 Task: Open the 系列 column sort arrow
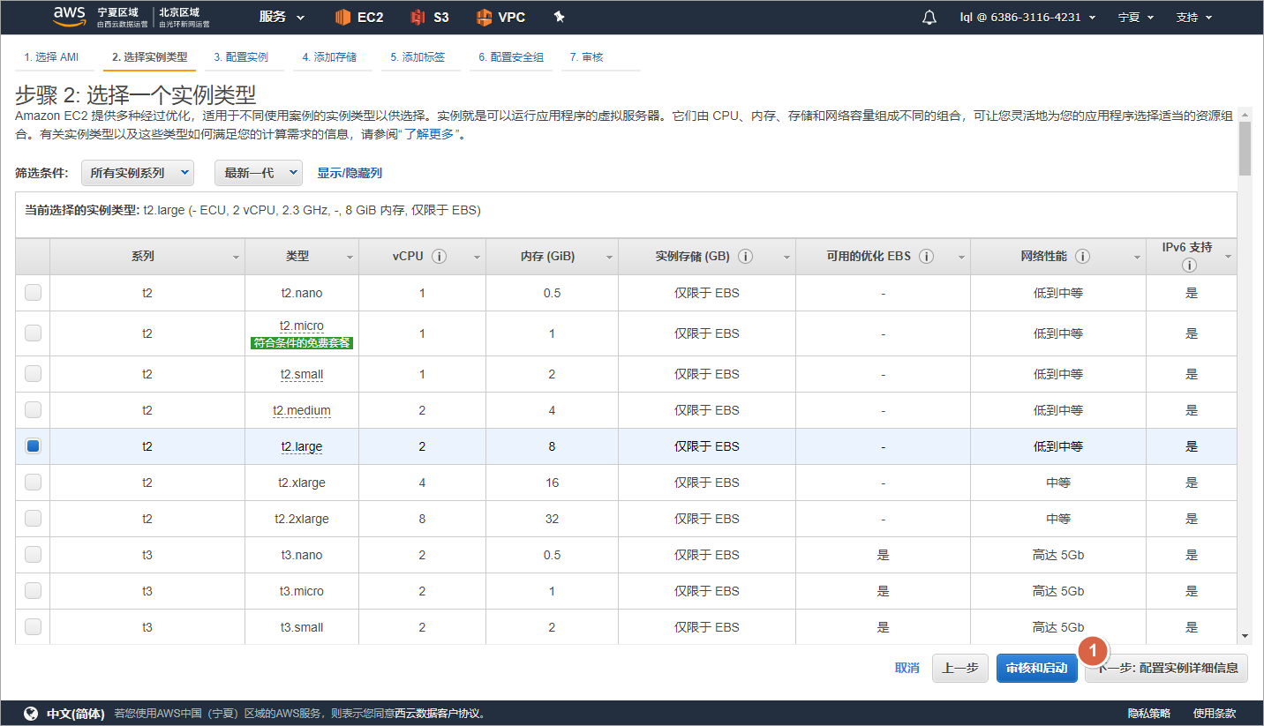tap(236, 258)
